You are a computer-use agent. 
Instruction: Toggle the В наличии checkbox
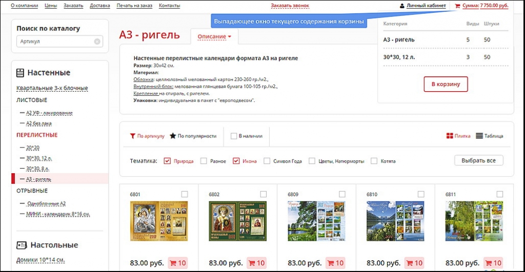(234, 136)
